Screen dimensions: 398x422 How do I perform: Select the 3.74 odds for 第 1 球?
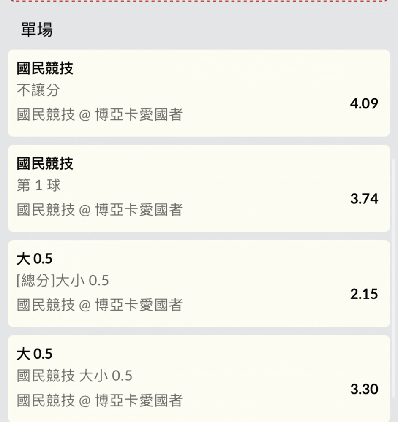point(364,199)
